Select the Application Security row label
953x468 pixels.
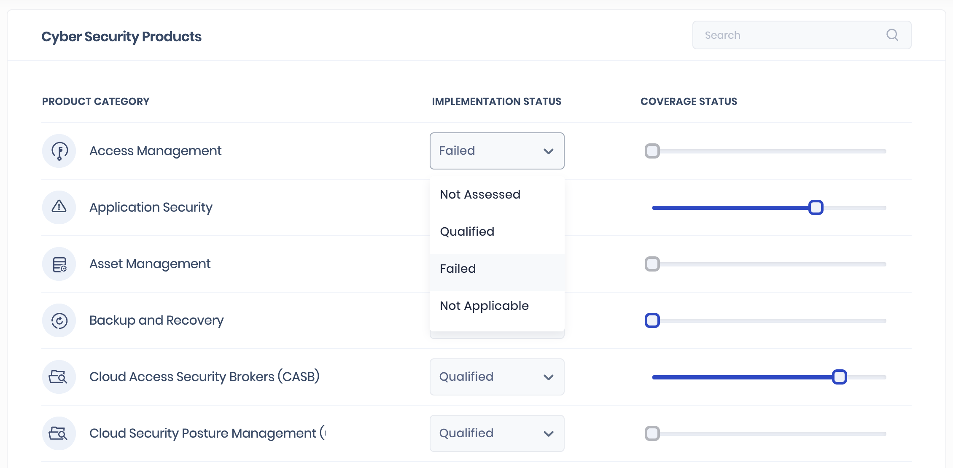tap(151, 207)
